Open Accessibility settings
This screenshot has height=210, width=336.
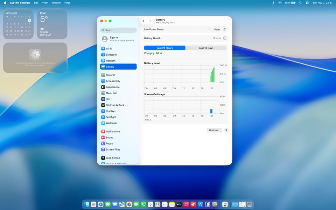pos(113,81)
